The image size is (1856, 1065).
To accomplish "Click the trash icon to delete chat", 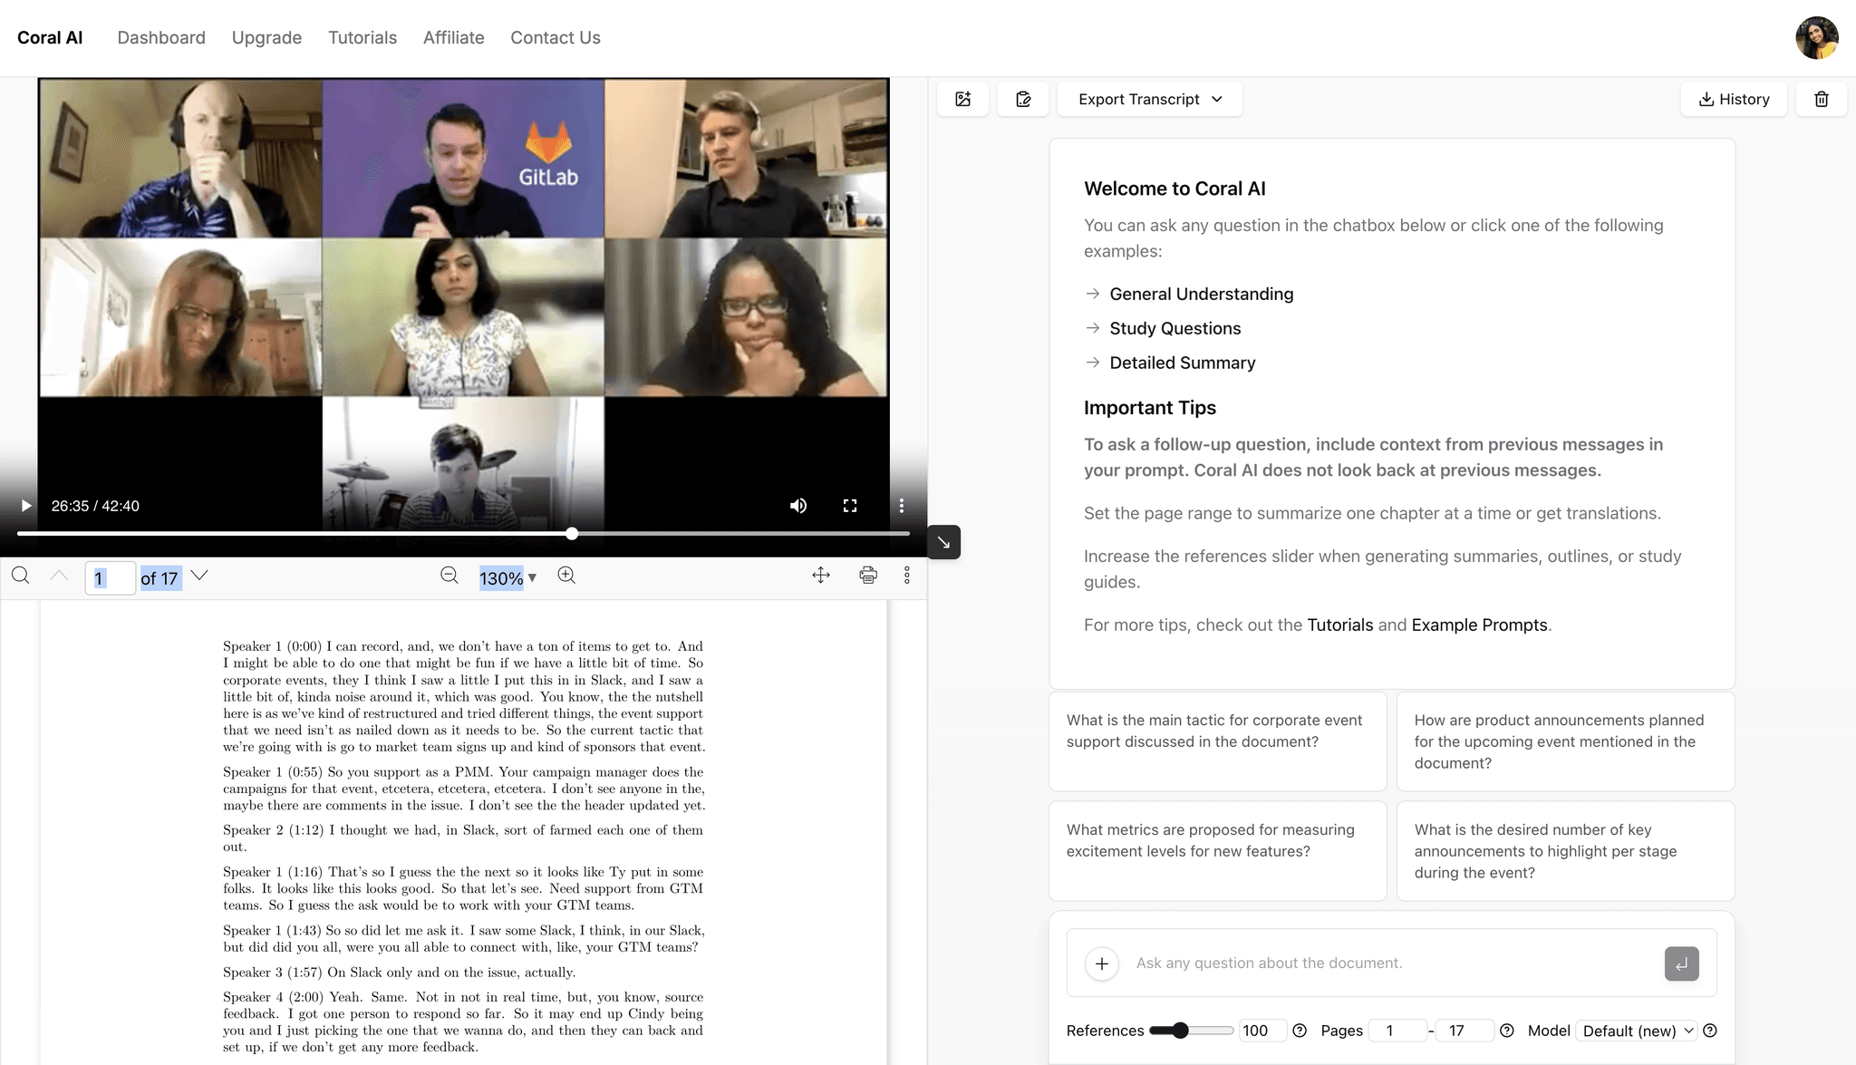I will (x=1822, y=99).
